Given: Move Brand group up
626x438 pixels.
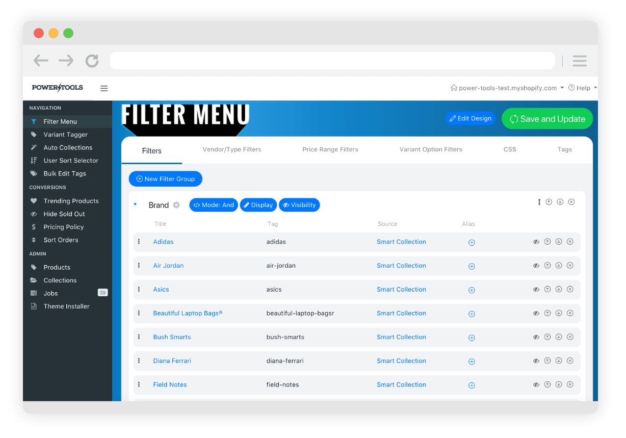Looking at the screenshot, I should (549, 202).
